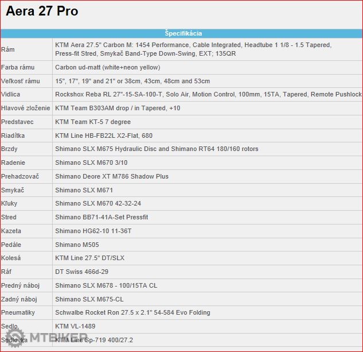
Task: Click the MTBIKER gear logo icon
Action: pyautogui.click(x=15, y=336)
